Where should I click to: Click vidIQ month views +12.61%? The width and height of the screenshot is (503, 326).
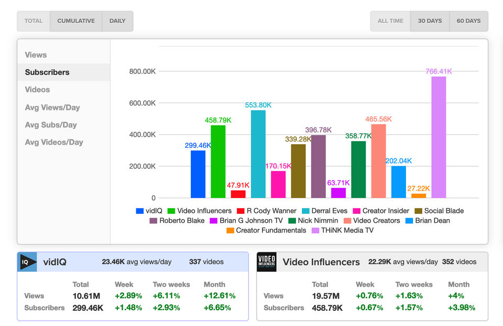coord(220,296)
